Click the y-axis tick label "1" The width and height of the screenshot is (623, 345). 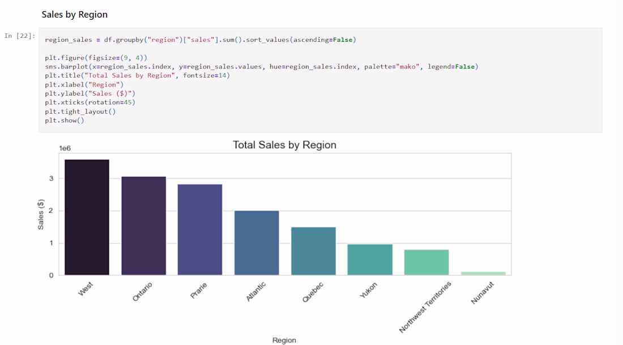point(51,243)
